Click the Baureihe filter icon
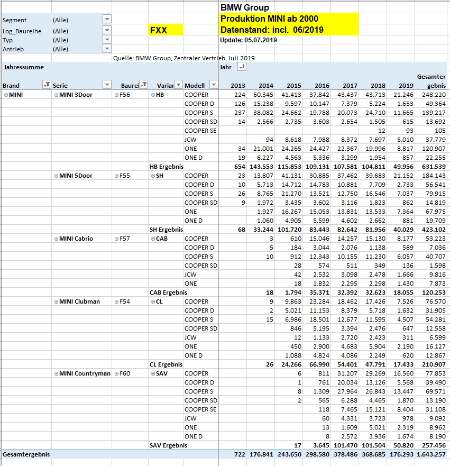Screen dimensions: 450x466 pos(143,85)
